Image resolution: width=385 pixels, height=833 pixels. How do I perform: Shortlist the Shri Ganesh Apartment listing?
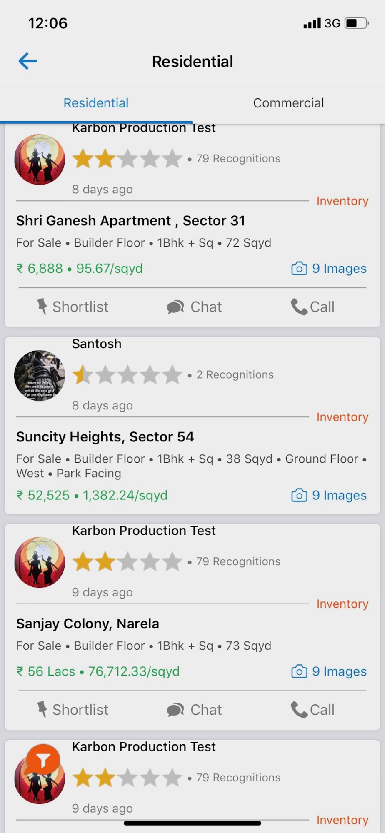coord(72,307)
